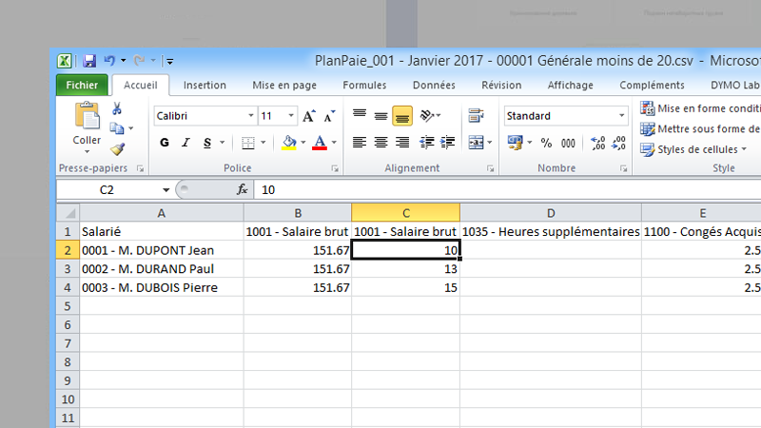Switch to the Insertion tab
This screenshot has height=428, width=761.
pos(205,85)
